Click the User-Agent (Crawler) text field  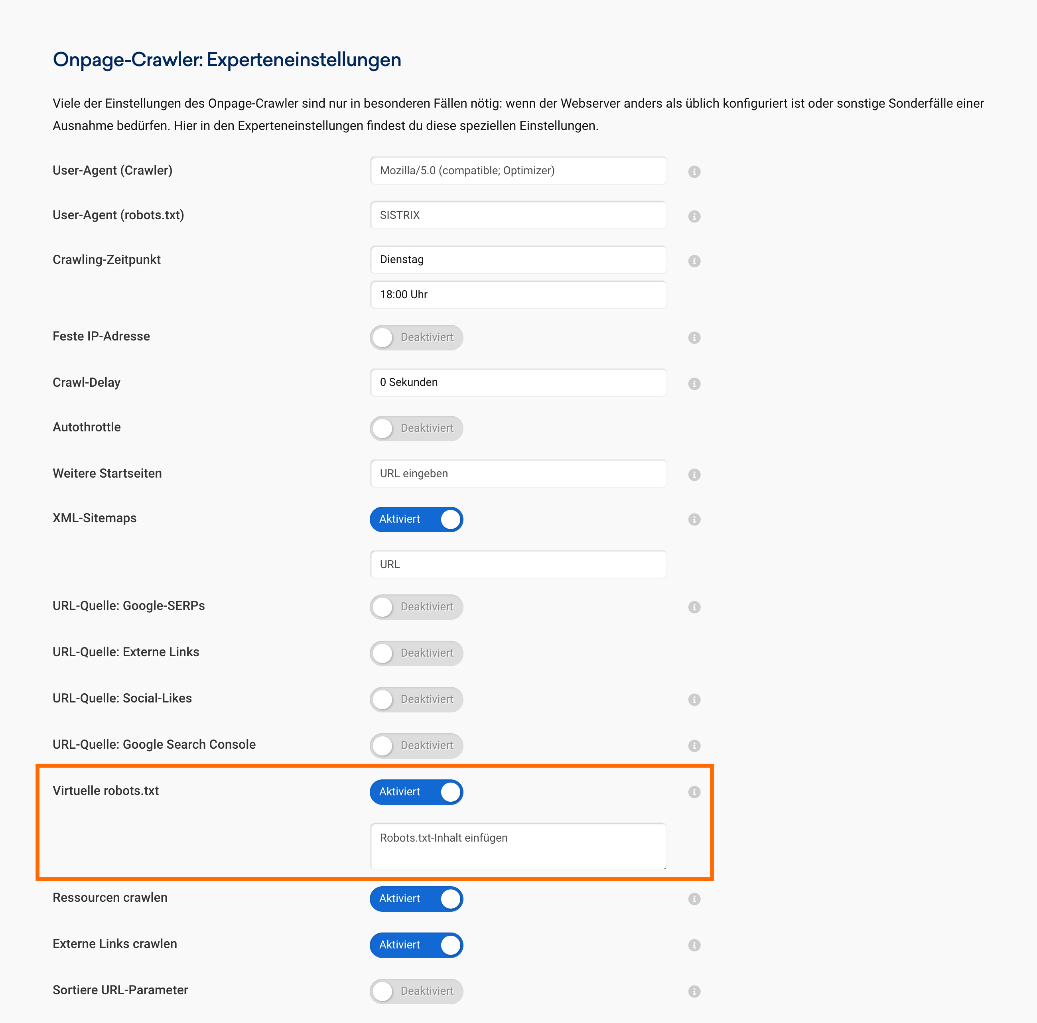click(x=518, y=171)
